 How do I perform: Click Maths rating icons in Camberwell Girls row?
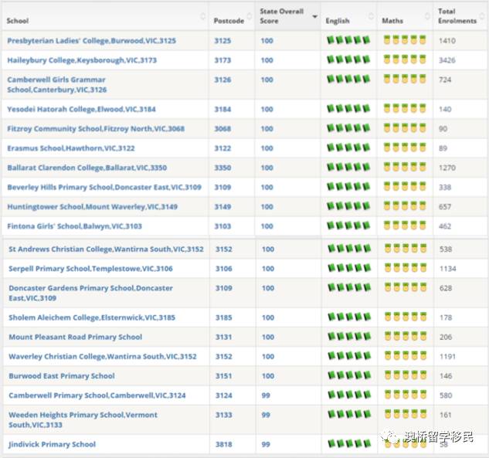(x=405, y=80)
